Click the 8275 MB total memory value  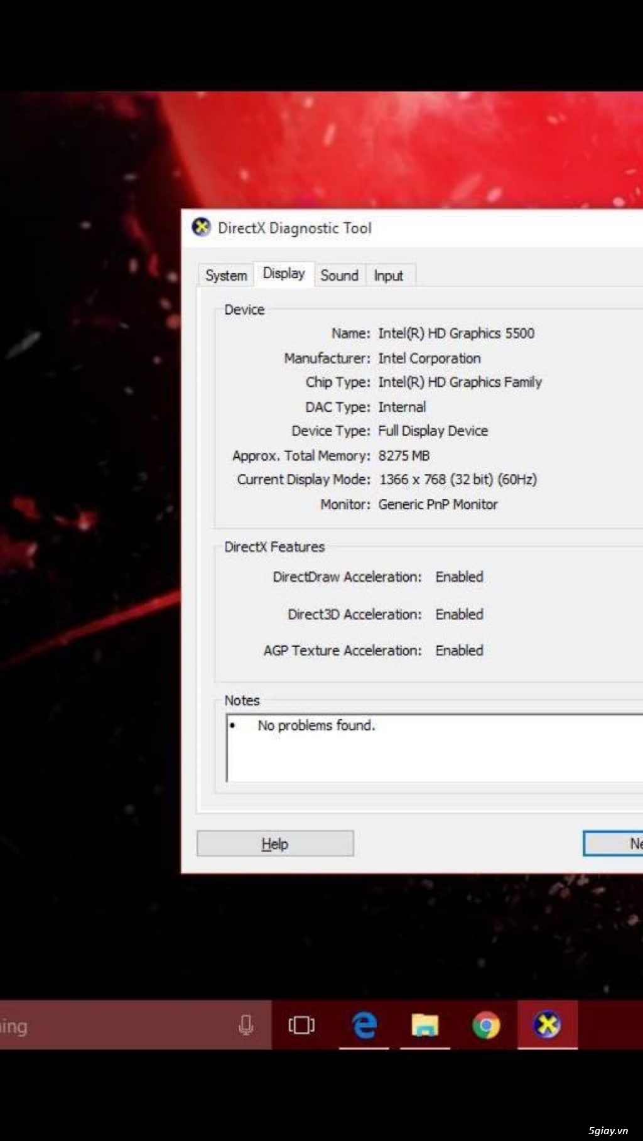[x=404, y=456]
